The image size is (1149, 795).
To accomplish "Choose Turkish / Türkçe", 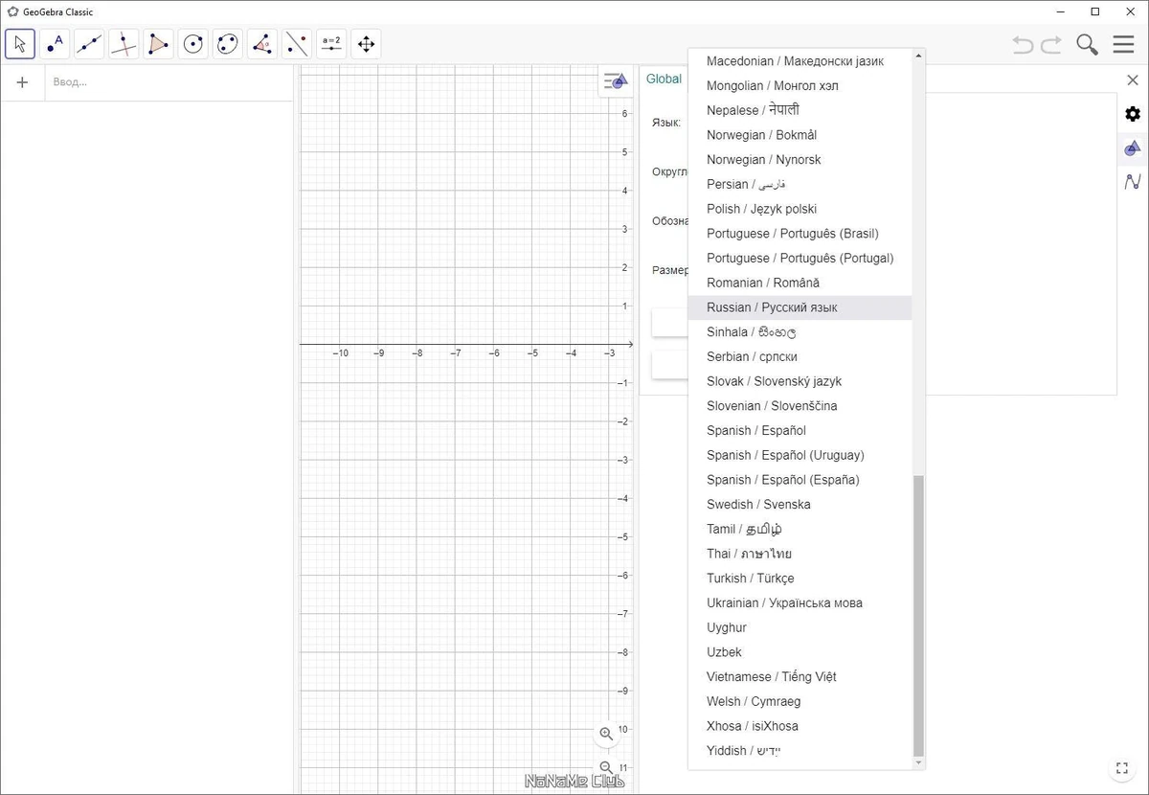I will (x=800, y=579).
